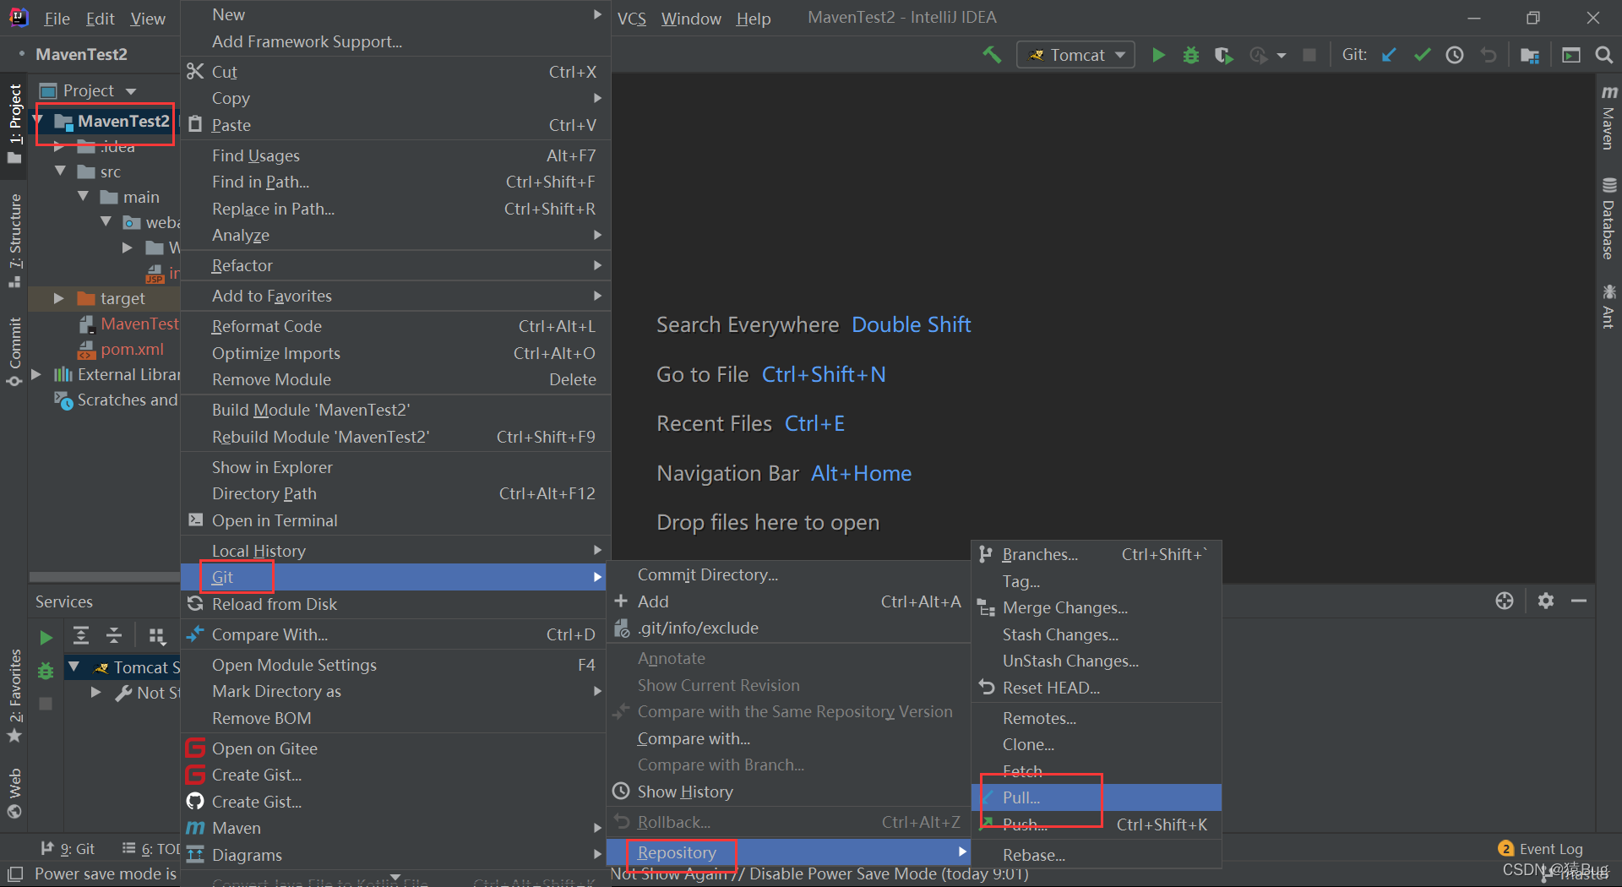The width and height of the screenshot is (1622, 887).
Task: Open the VCS menu in menu bar
Action: pos(632,19)
